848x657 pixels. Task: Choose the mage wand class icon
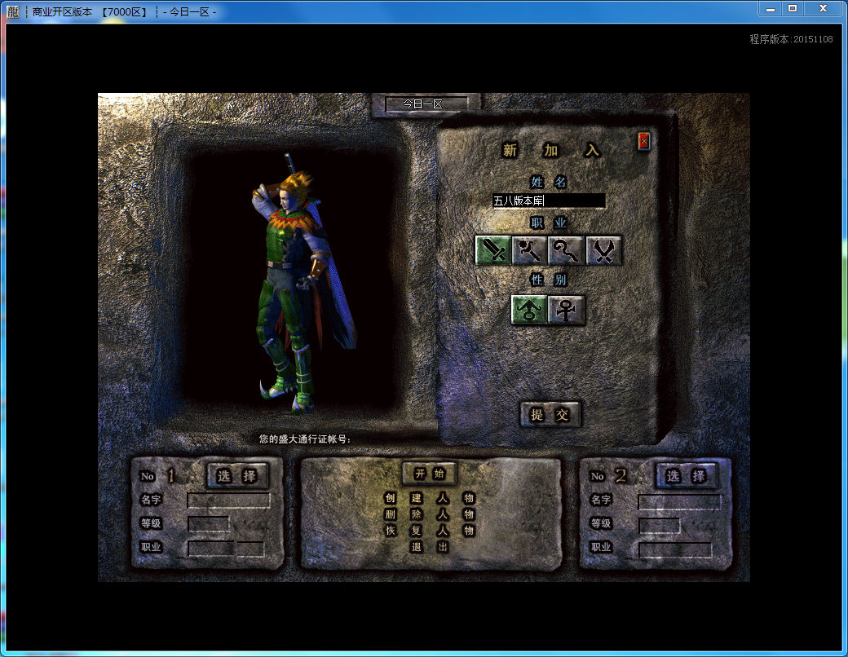[x=529, y=249]
